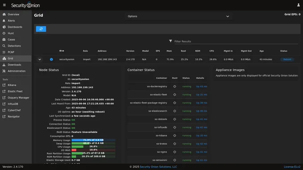Screen dimensions: 303x170
Task: Launch InfluxDB external tool
Action: click(x=16, y=104)
